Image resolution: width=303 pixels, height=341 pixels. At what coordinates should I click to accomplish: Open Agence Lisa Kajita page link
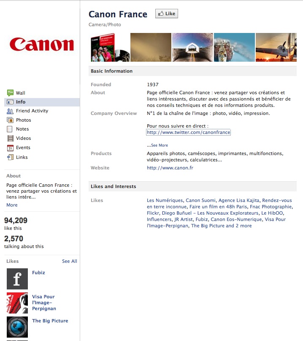[239, 200]
